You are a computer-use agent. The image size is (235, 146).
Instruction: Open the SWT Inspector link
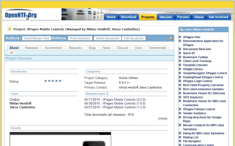[x=193, y=97]
